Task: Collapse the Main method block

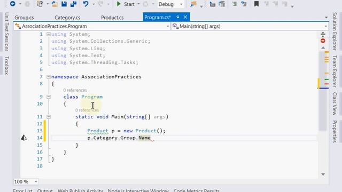Action: coord(49,117)
